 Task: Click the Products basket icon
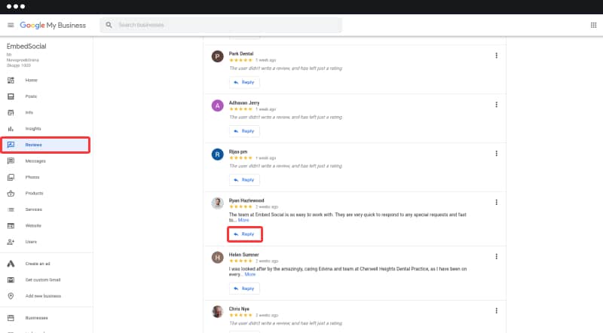pyautogui.click(x=11, y=194)
